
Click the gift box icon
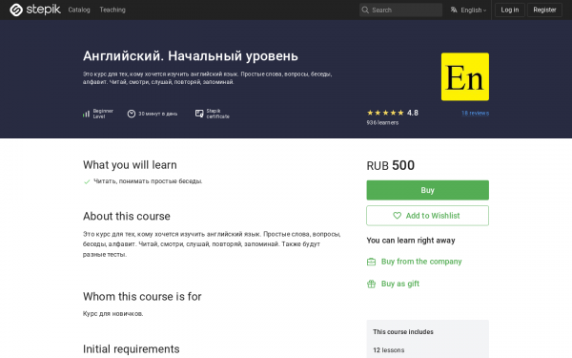point(371,284)
